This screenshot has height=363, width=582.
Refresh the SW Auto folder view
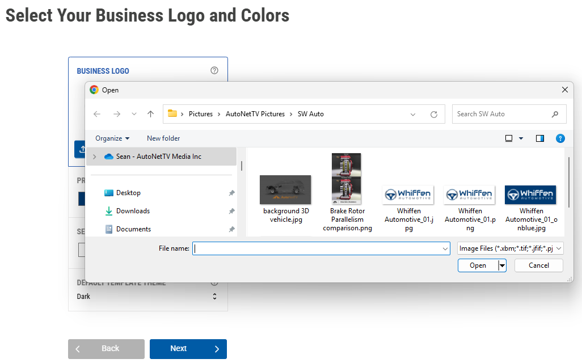(x=433, y=115)
